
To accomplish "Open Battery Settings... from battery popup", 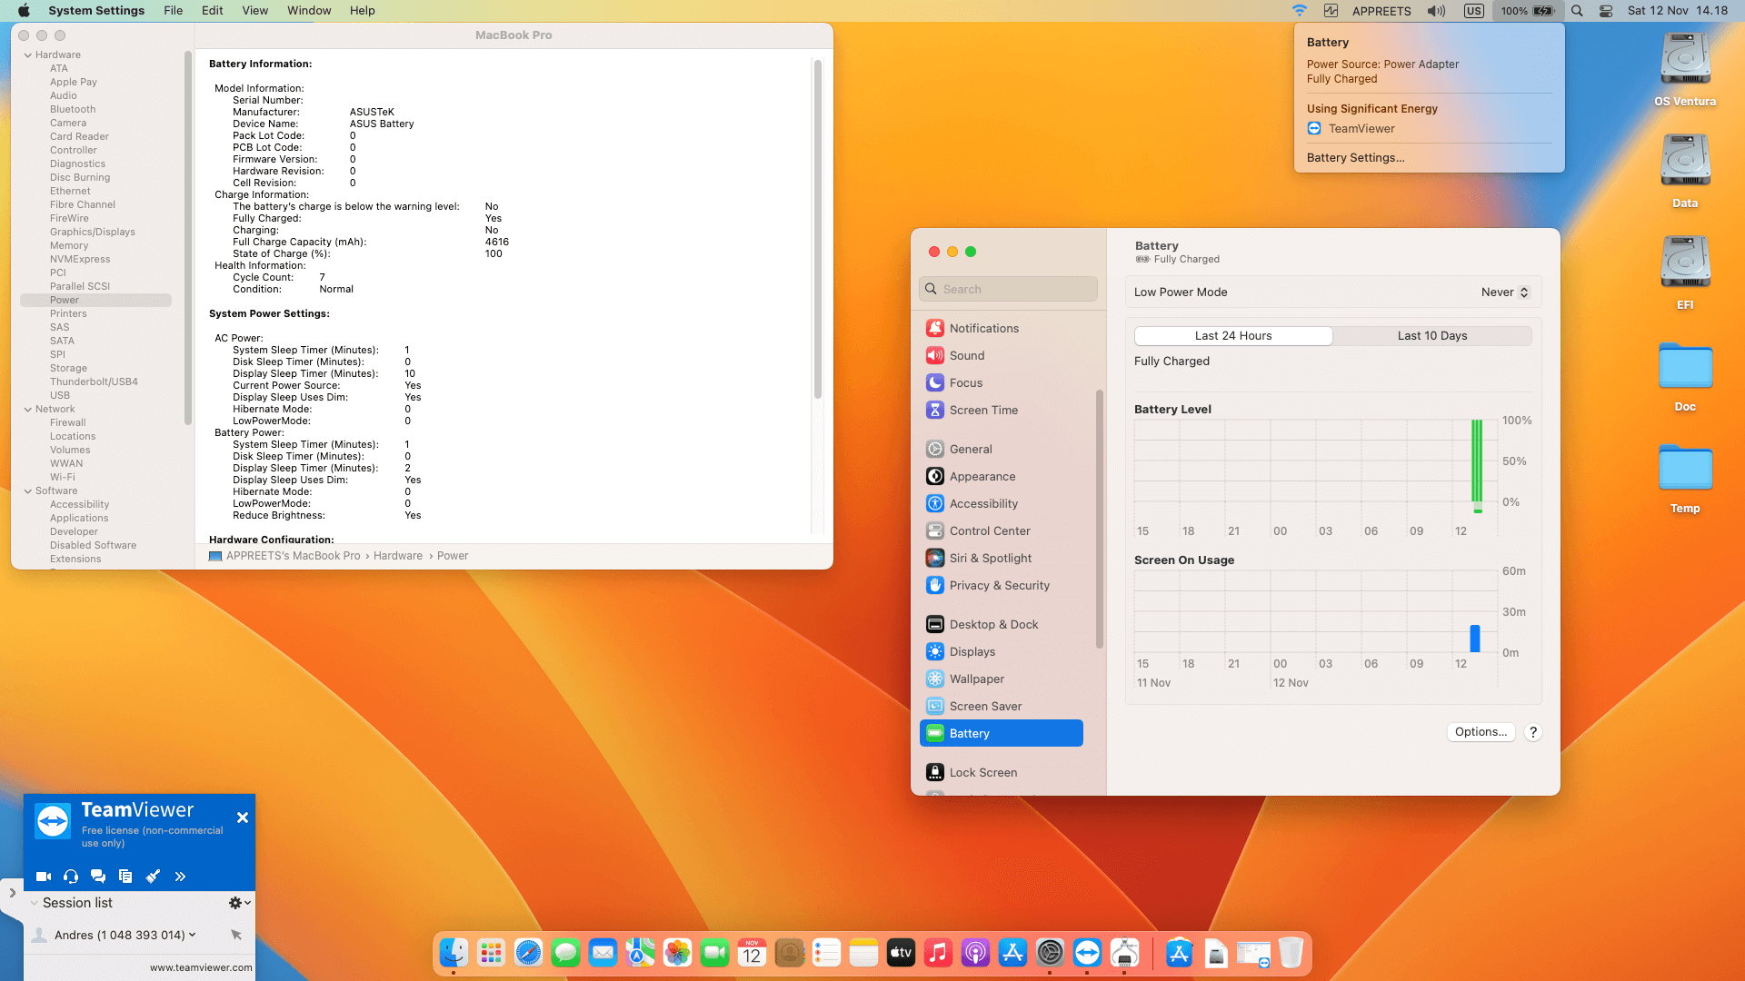I will 1355,158.
